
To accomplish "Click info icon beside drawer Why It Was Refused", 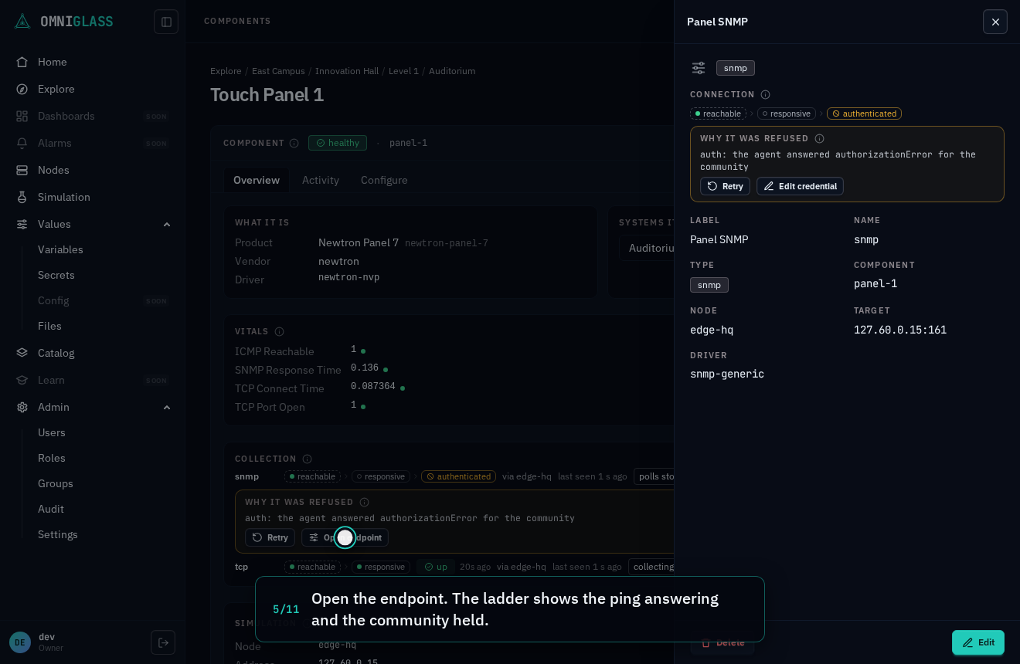I will pos(819,139).
